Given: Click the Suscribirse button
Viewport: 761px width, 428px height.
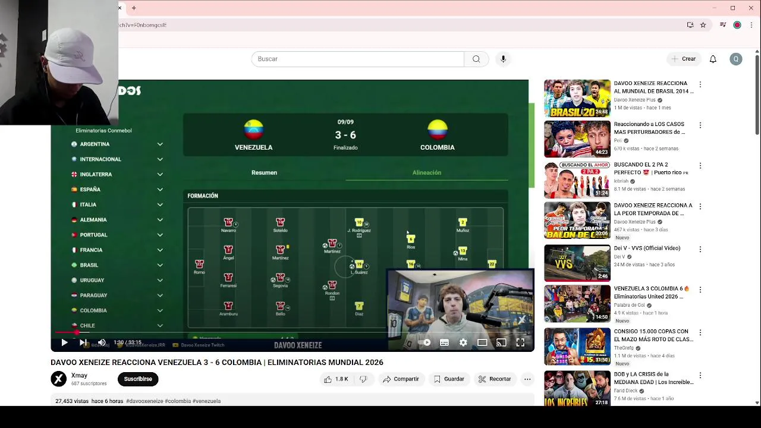Looking at the screenshot, I should [x=138, y=379].
